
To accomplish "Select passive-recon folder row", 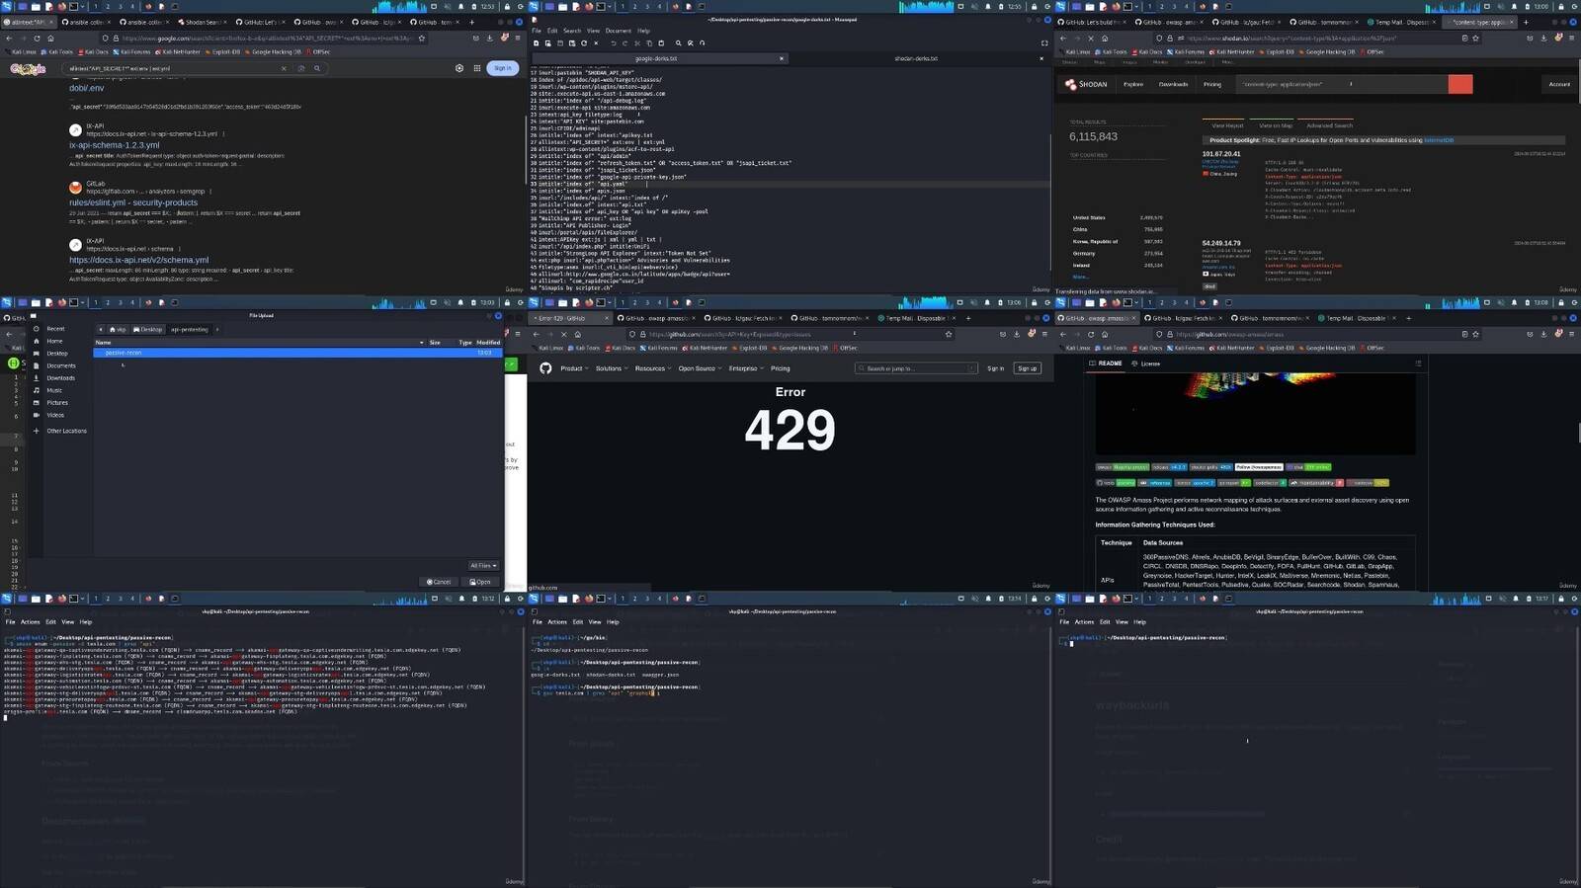I will pyautogui.click(x=297, y=353).
